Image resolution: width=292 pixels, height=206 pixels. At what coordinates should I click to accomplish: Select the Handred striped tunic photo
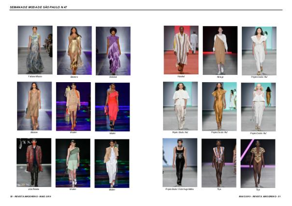(181, 50)
